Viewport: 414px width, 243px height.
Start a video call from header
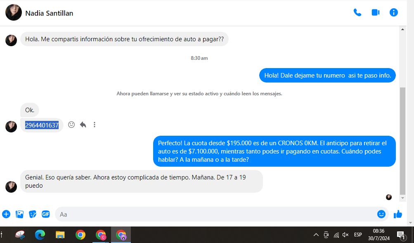[376, 12]
